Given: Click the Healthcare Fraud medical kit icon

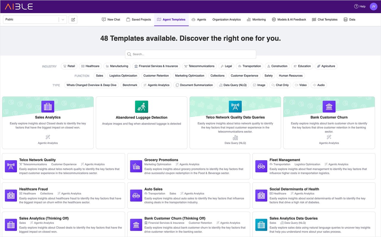Looking at the screenshot, I should coord(11,196).
